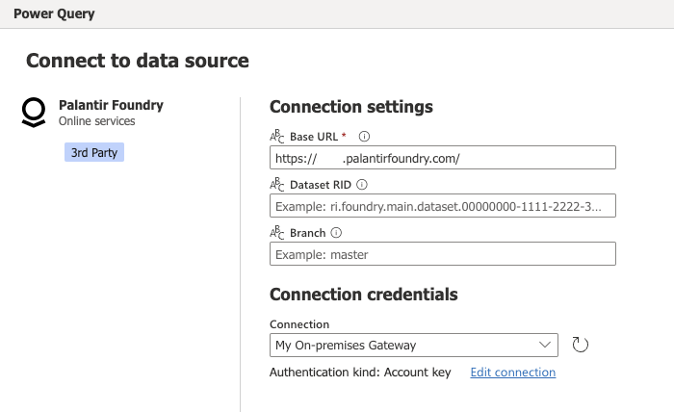674x412 pixels.
Task: Click the Power Query title bar label
Action: 54,14
